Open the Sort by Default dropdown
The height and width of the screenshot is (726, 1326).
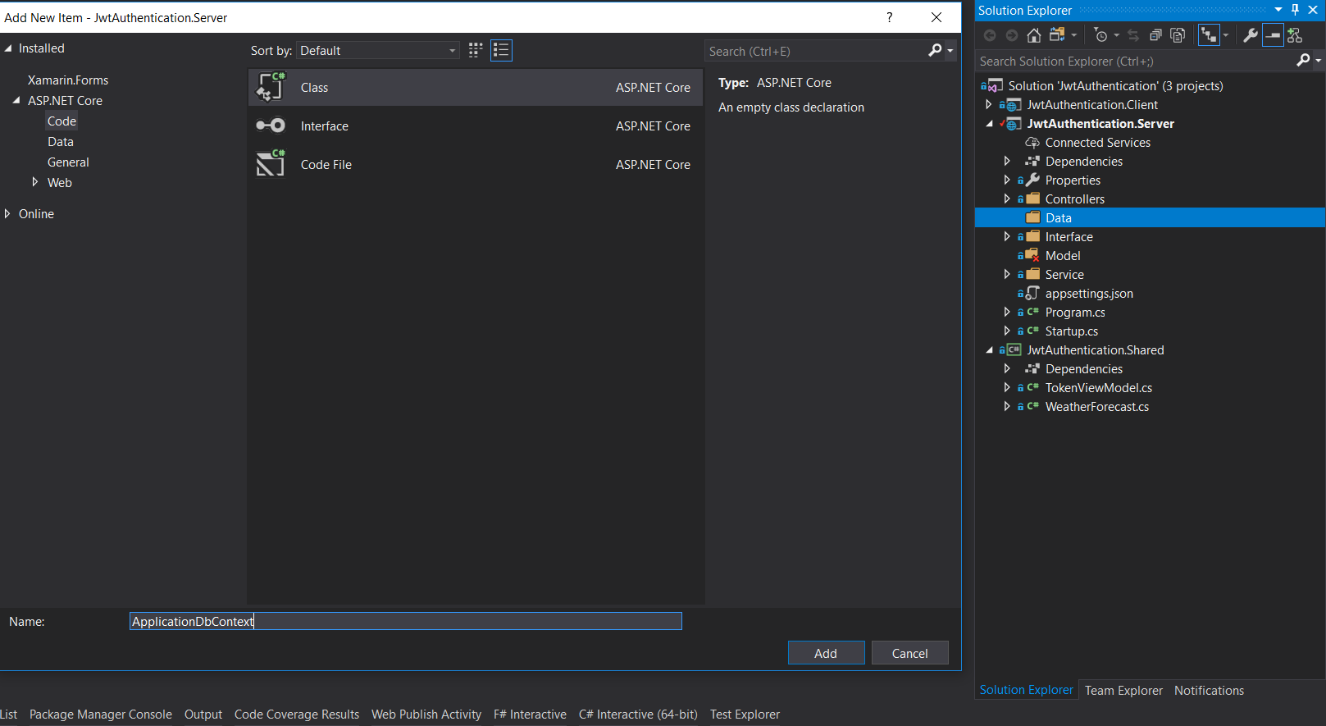coord(378,50)
